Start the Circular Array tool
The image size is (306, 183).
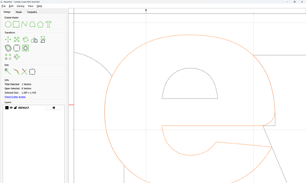17,57
